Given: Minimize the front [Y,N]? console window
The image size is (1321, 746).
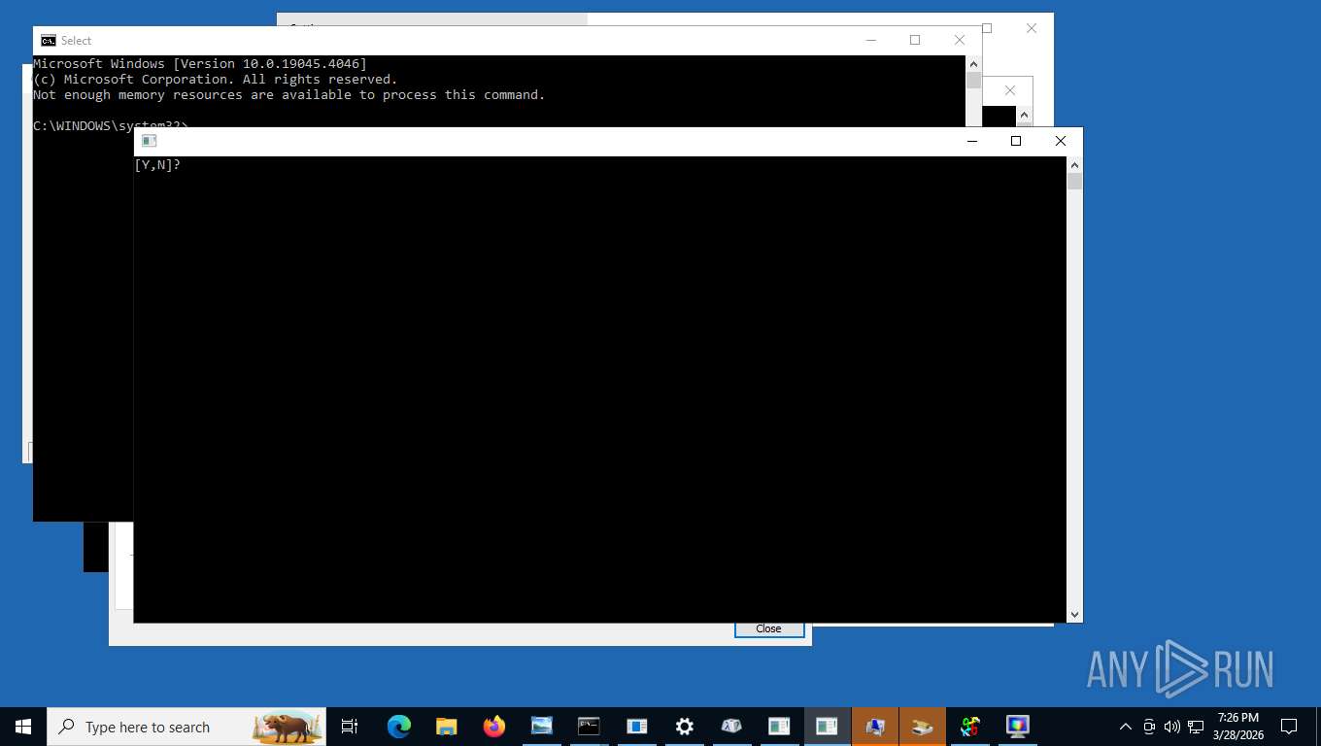Looking at the screenshot, I should tap(971, 141).
